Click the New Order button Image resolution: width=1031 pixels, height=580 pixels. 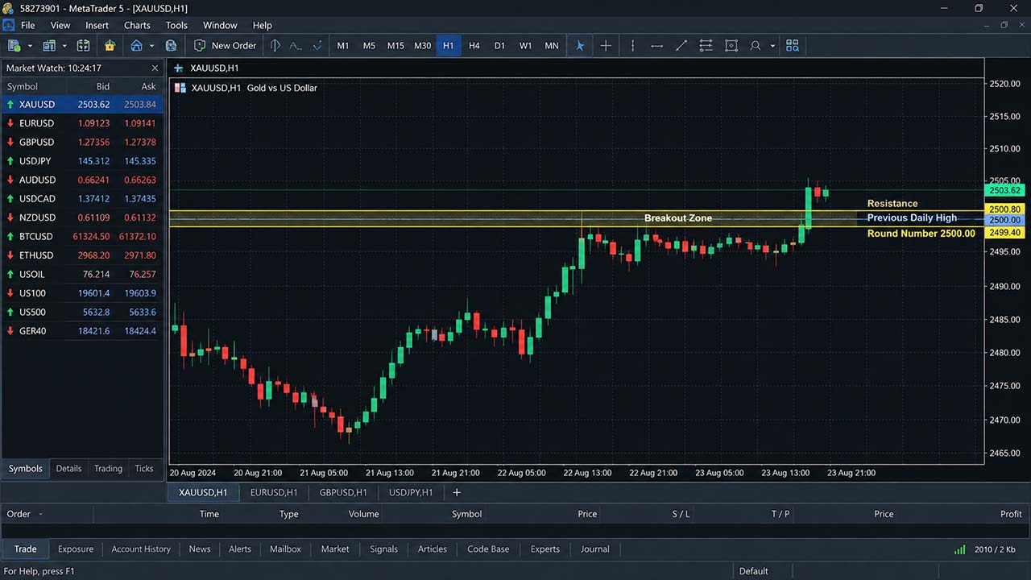coord(226,46)
